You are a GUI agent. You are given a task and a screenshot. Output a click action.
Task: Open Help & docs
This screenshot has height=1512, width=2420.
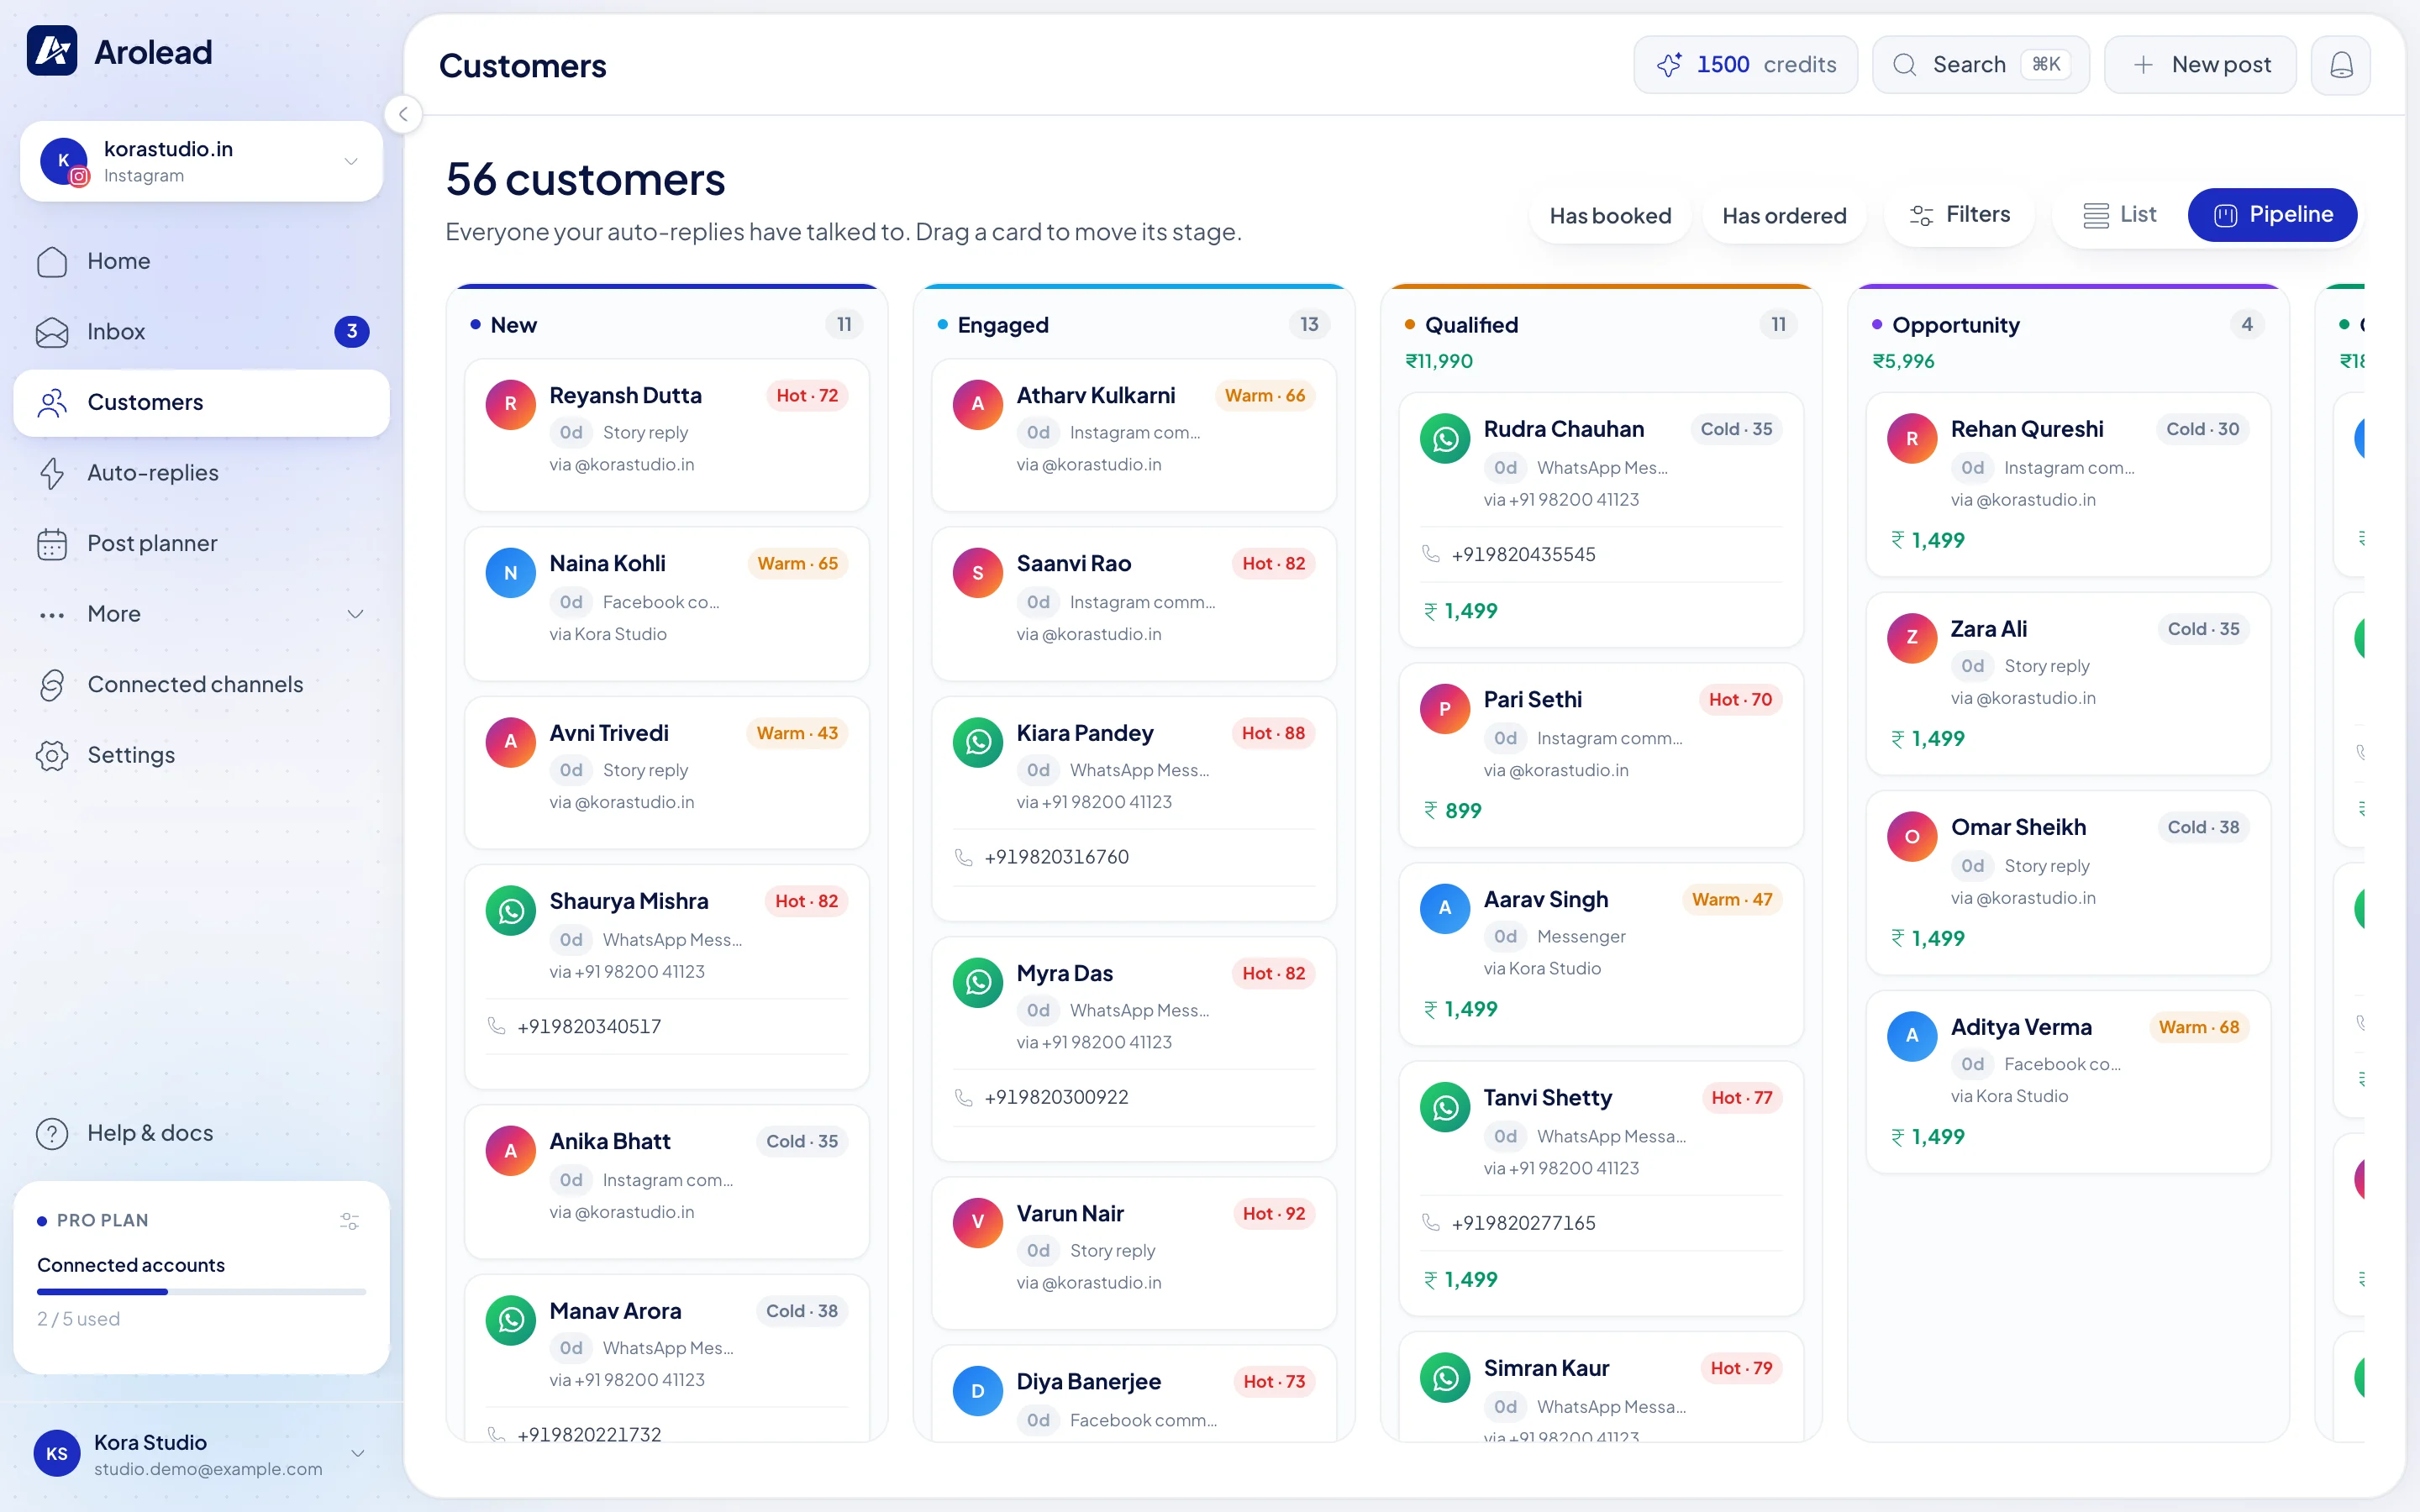201,1133
